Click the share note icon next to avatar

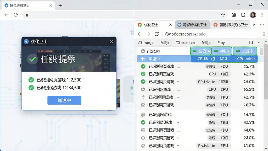point(243,15)
